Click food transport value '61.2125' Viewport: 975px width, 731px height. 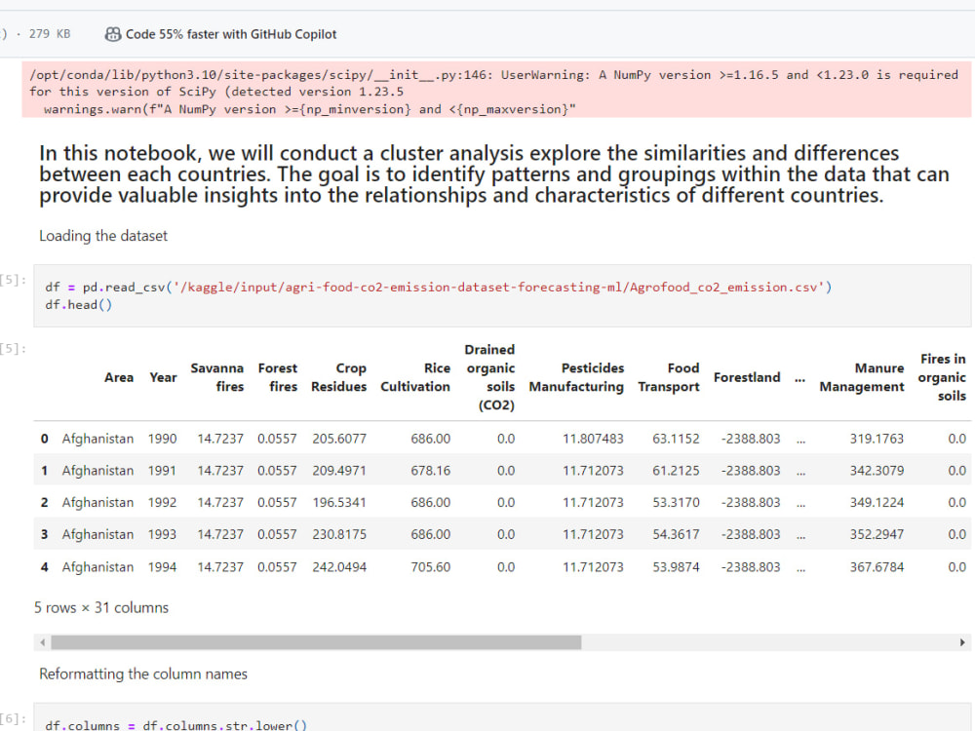click(676, 471)
